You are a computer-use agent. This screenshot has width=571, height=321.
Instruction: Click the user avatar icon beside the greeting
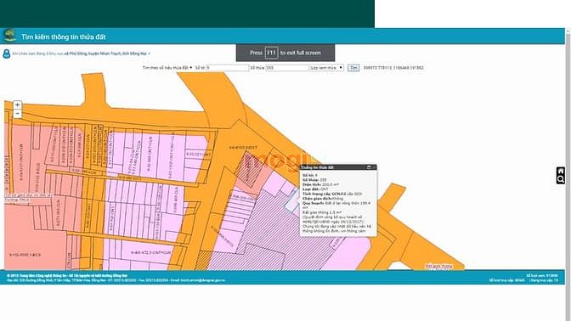tap(6, 53)
